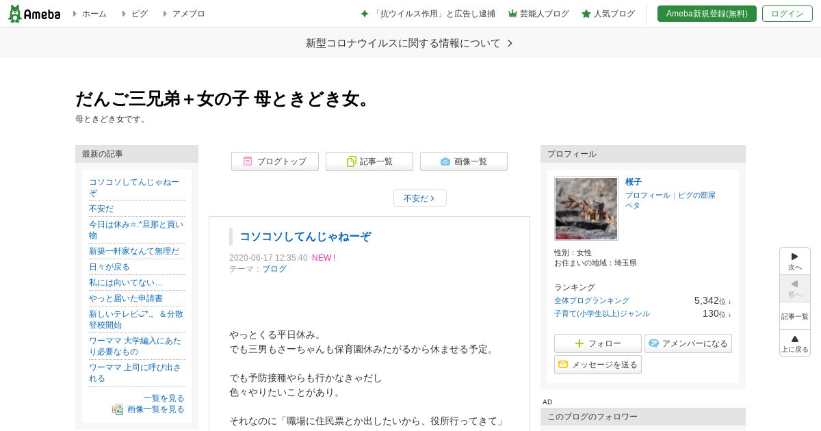The width and height of the screenshot is (821, 431).
Task: Open sidebar article コソコソしてんじゃねーぞ
Action: point(134,187)
